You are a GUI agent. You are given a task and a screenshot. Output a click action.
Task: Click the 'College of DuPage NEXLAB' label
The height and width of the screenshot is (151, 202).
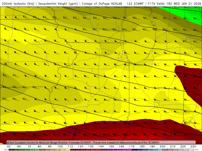click(x=102, y=4)
